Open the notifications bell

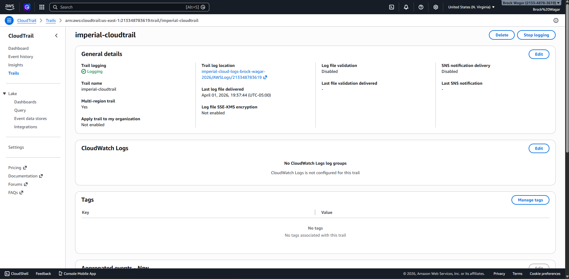(406, 7)
